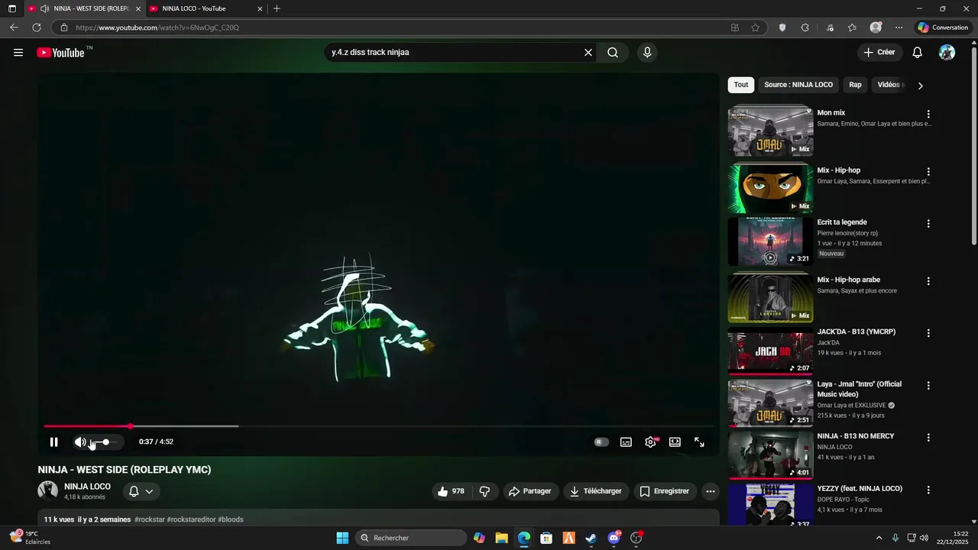Save video with Enregistrer button
Image resolution: width=978 pixels, height=550 pixels.
(x=664, y=491)
